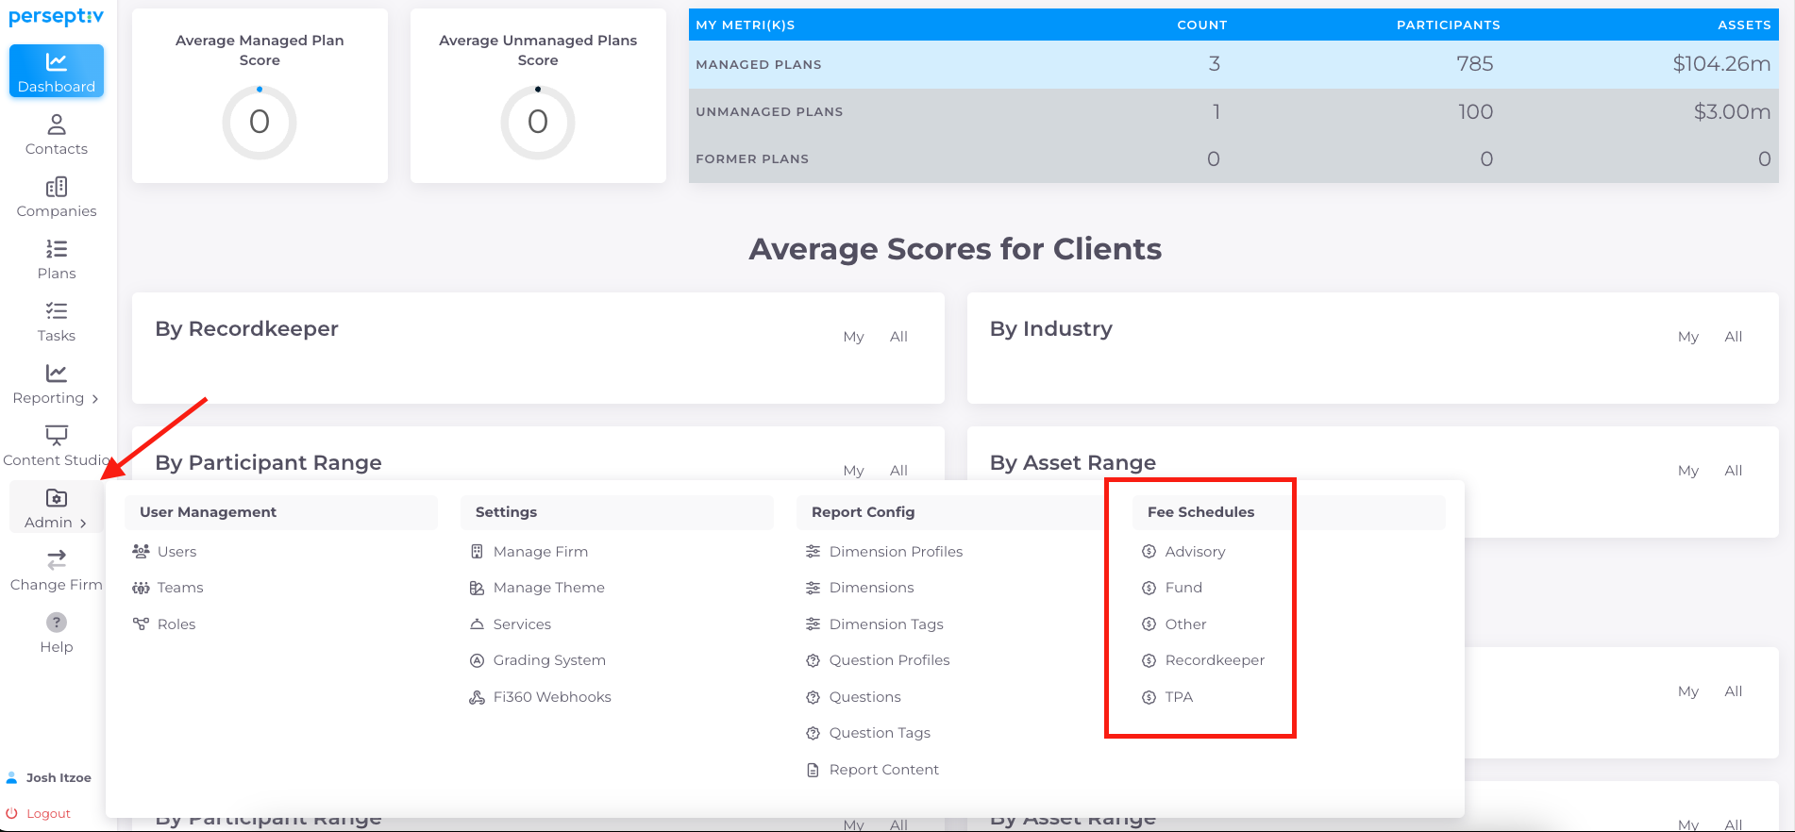Click the Grading System icon
Viewport: 1795px width, 832px height.
tap(477, 660)
